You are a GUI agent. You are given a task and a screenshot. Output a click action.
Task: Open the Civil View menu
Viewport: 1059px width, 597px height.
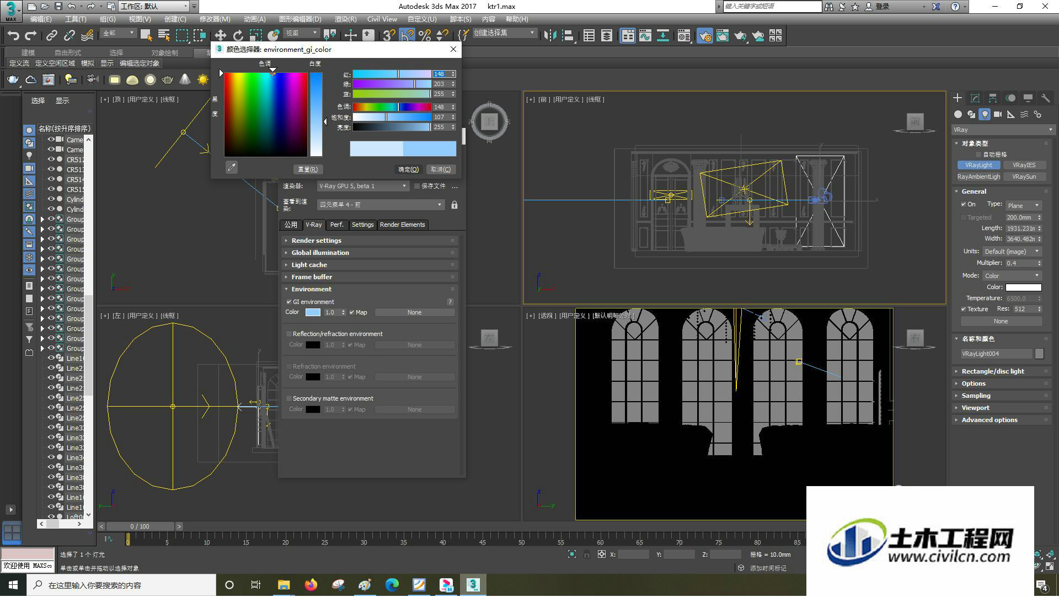pyautogui.click(x=382, y=19)
